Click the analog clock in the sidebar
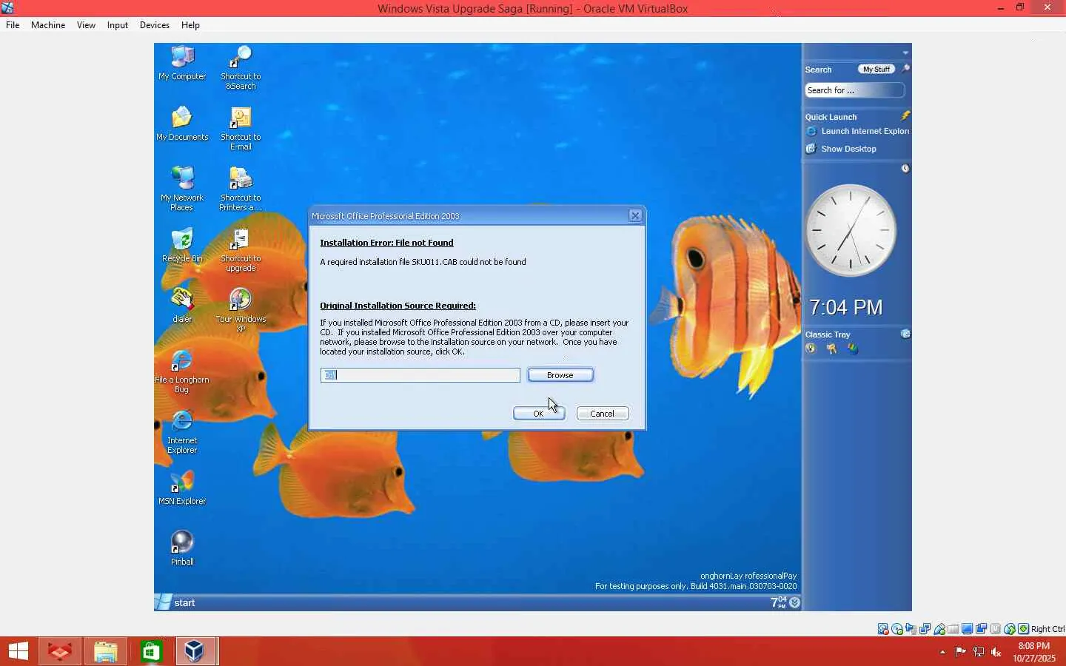1066x666 pixels. click(851, 230)
